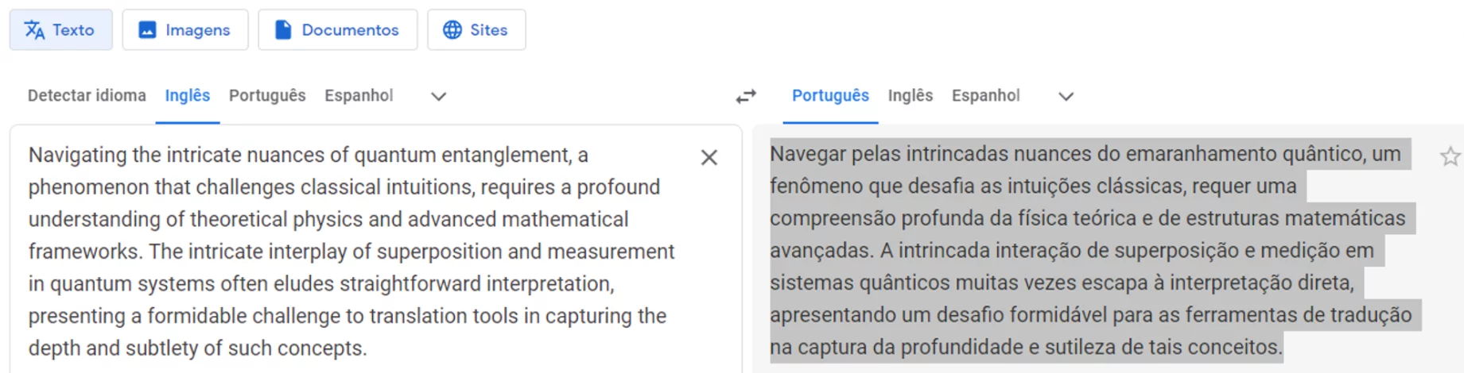This screenshot has height=373, width=1464.
Task: Clear the source text with X
Action: (x=709, y=158)
